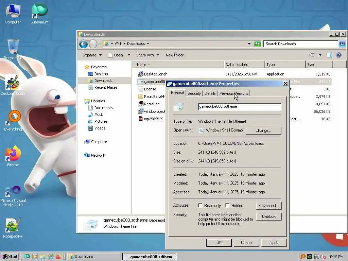Select the Everything desktop shortcut
348x261 pixels.
point(13,121)
